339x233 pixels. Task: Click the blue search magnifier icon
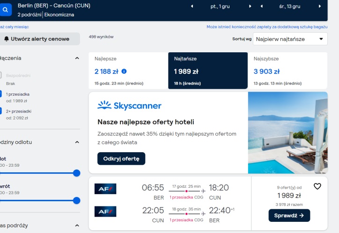point(5,10)
